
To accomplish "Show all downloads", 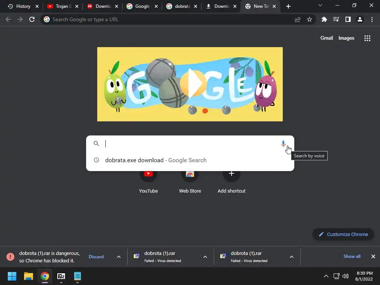I will (352, 256).
